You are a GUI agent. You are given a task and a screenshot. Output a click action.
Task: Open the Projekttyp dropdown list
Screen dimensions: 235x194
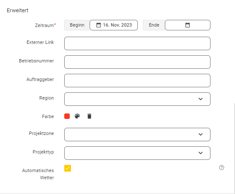coord(137,153)
